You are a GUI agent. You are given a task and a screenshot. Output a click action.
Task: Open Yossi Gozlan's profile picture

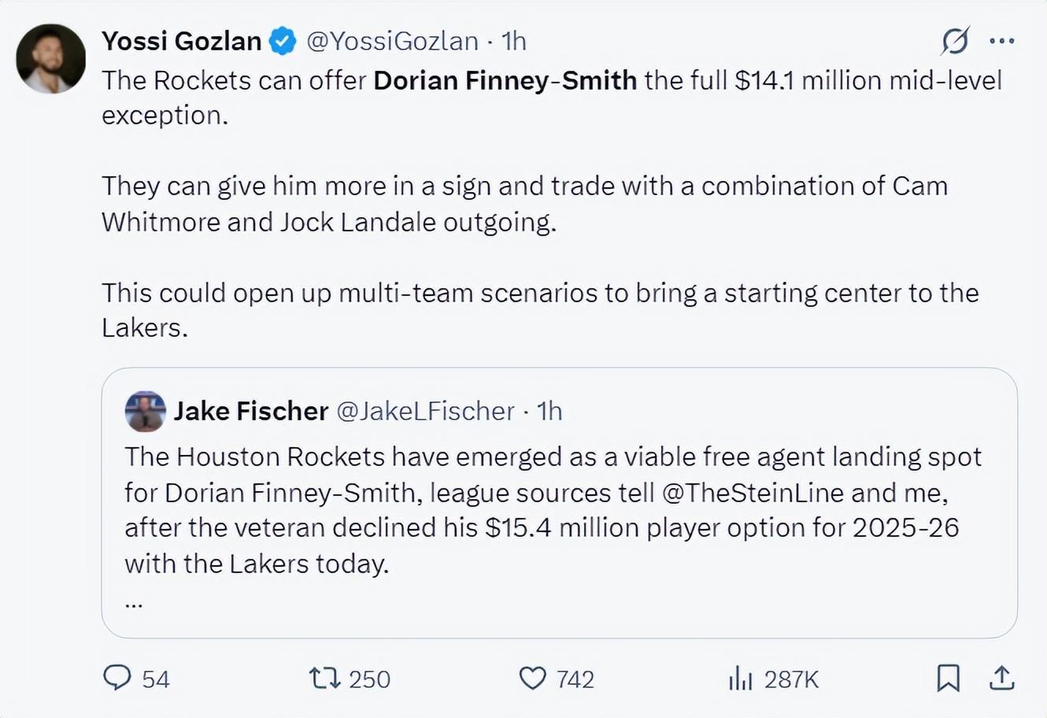(51, 59)
